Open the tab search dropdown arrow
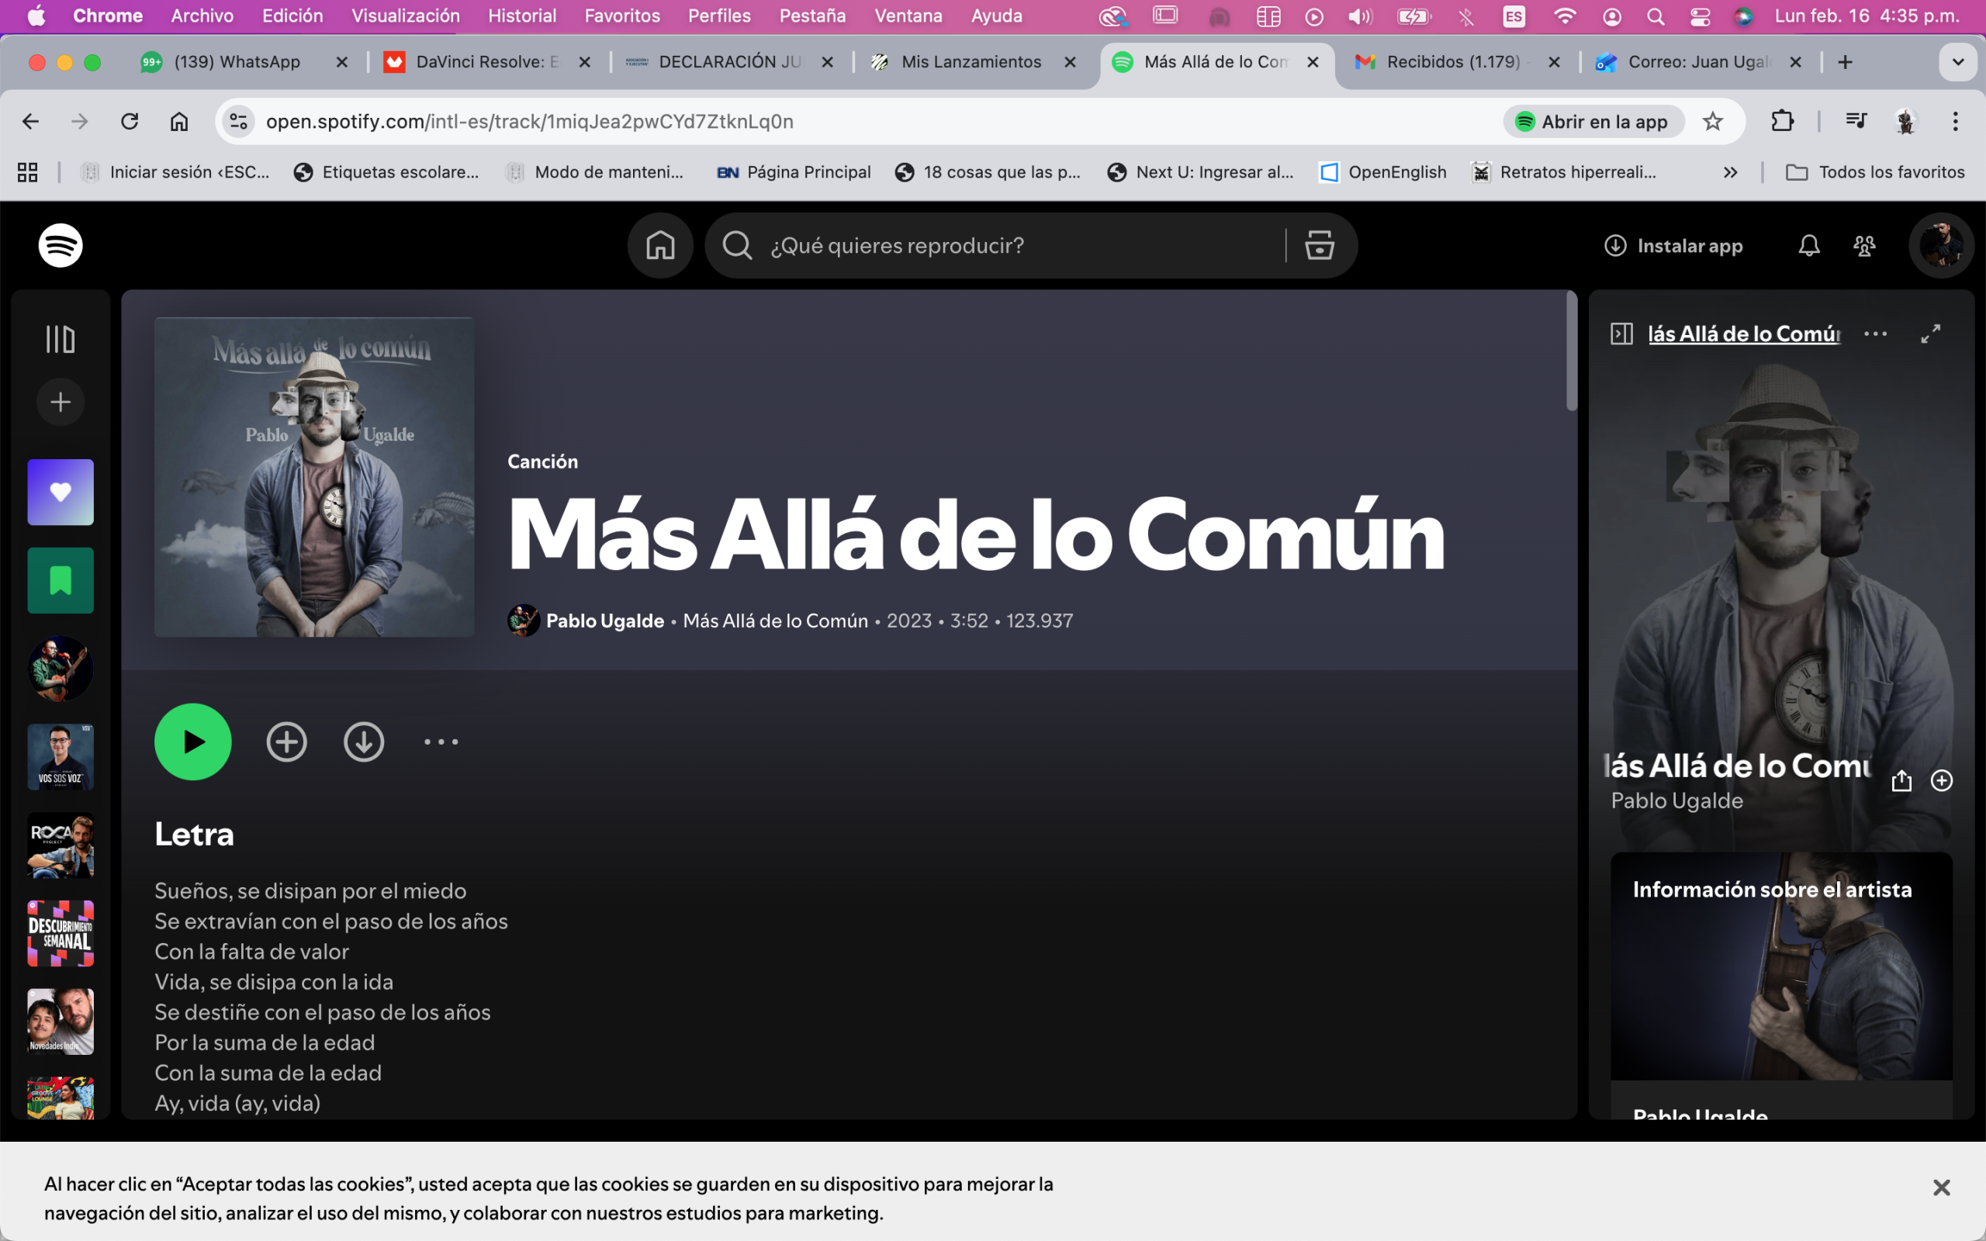 coord(1957,61)
